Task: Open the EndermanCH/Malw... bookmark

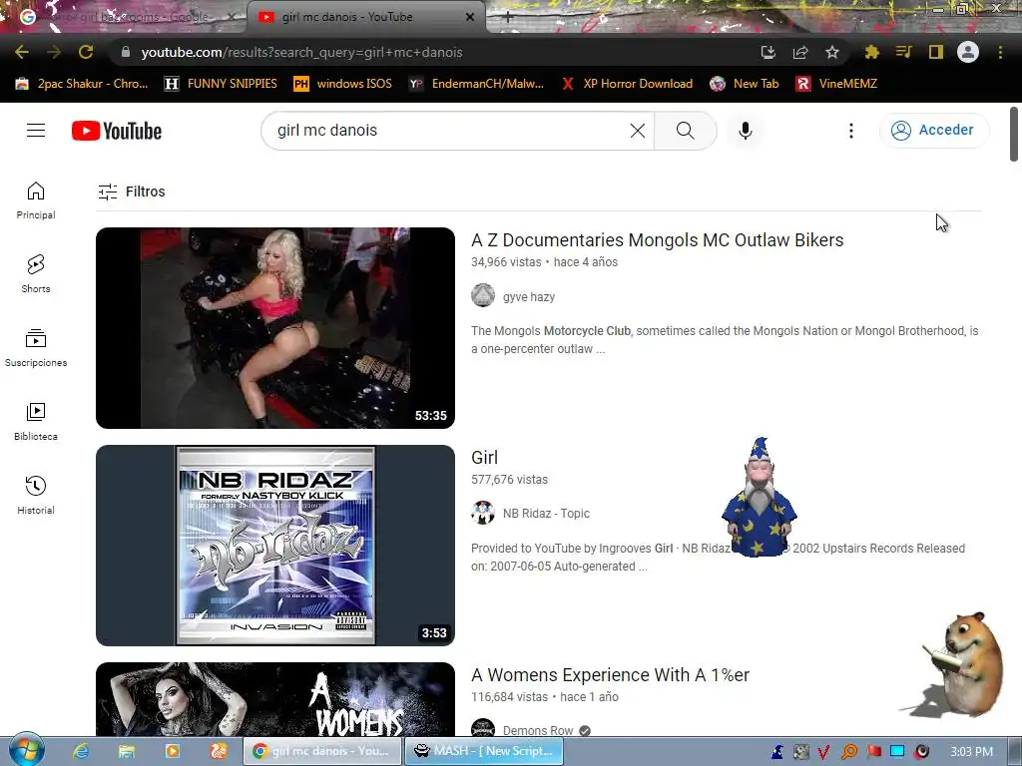Action: pyautogui.click(x=476, y=84)
